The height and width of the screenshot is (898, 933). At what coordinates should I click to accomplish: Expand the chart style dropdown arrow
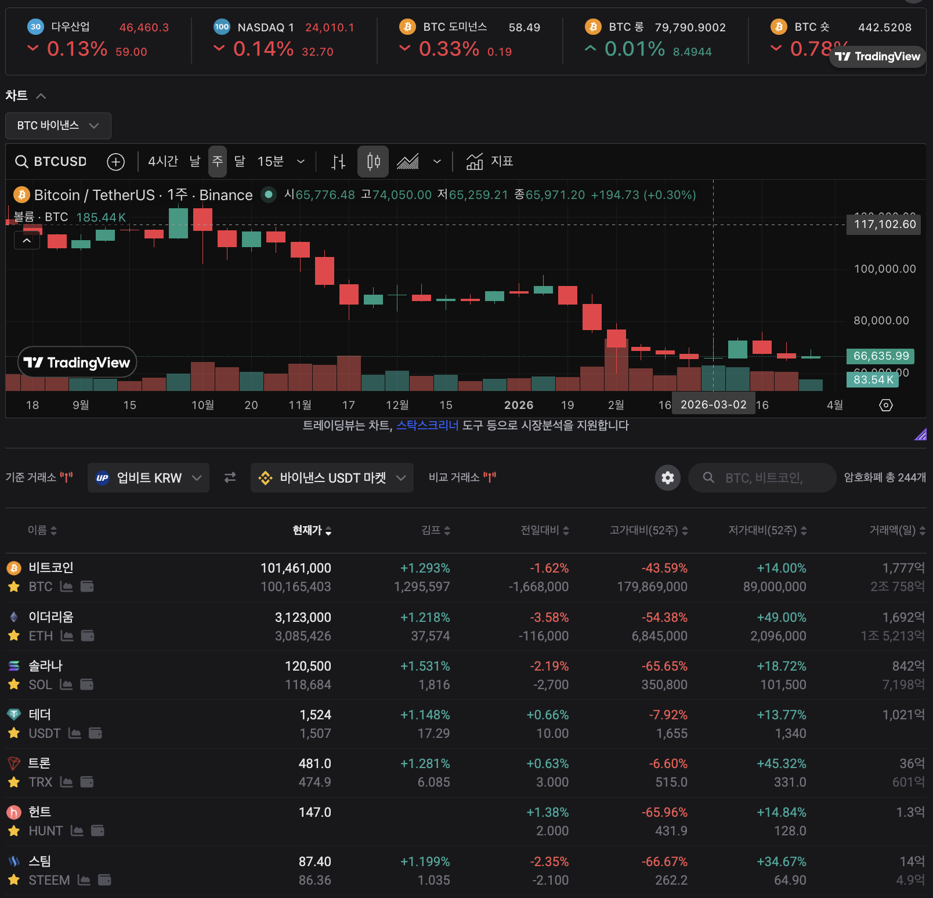pyautogui.click(x=437, y=161)
